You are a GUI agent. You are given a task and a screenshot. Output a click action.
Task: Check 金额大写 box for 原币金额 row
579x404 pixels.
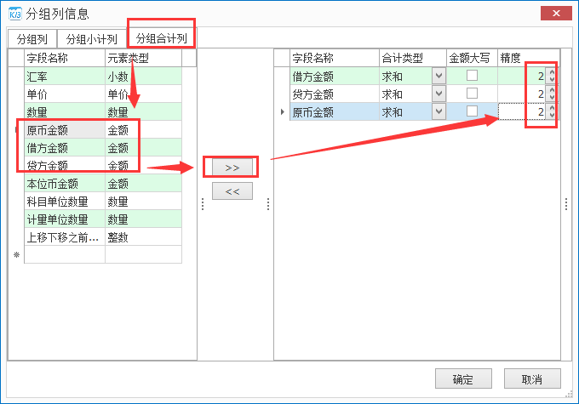pos(472,111)
